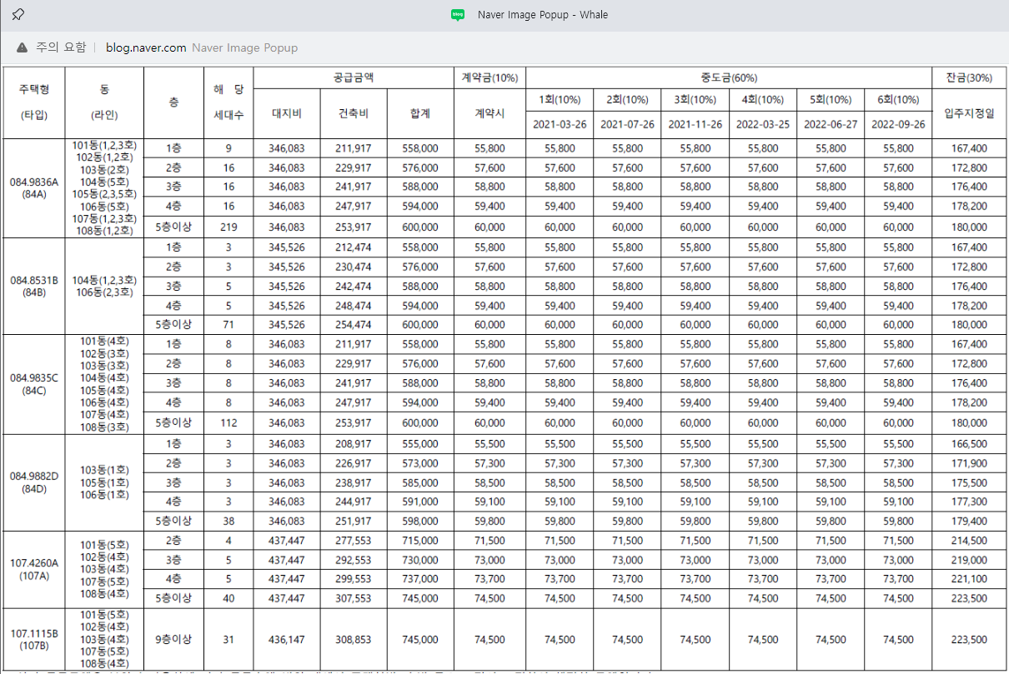Click the balance amount '179,400'
This screenshot has width=1009, height=674.
pyautogui.click(x=969, y=522)
